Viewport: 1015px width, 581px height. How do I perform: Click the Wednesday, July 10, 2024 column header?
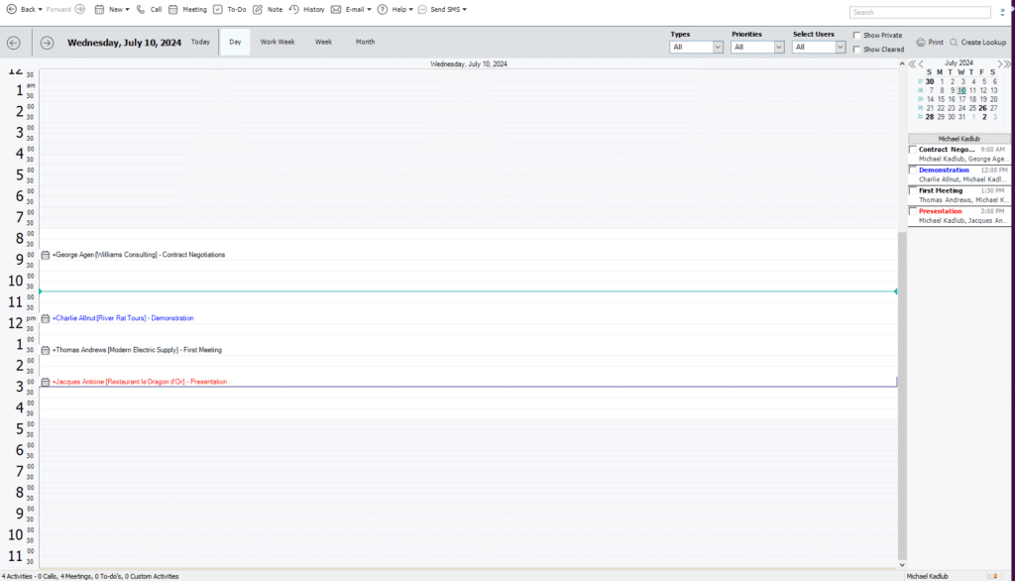[469, 64]
